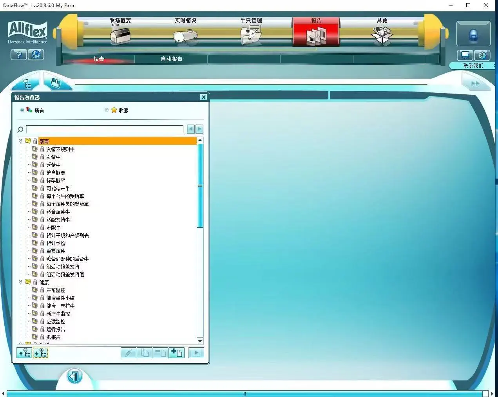Collapse the 健康 folder node
Image resolution: width=498 pixels, height=397 pixels.
[x=21, y=282]
